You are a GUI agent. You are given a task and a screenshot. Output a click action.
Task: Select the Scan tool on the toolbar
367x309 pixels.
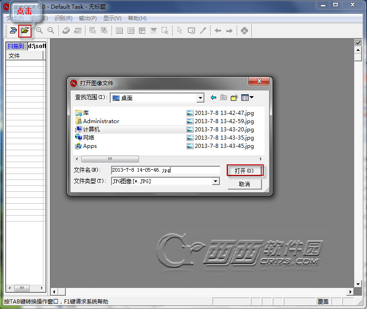[13, 30]
